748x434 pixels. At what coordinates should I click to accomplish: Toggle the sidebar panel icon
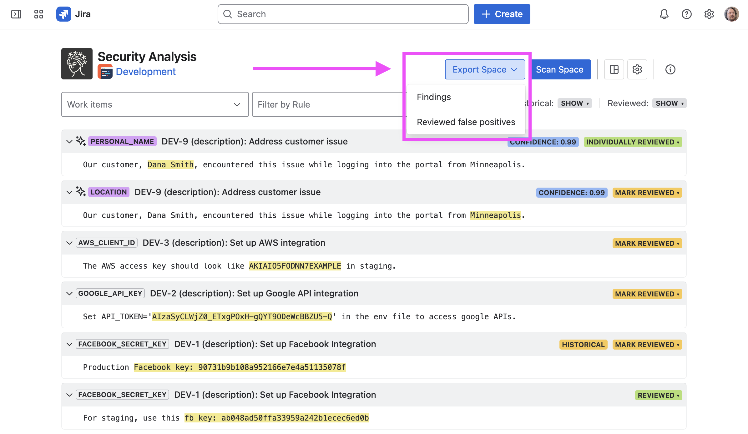point(16,14)
